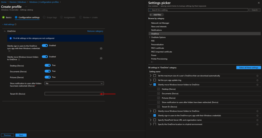The width and height of the screenshot is (262, 138).
Task: Toggle the Documents (Device) switch
Action: (x=48, y=71)
